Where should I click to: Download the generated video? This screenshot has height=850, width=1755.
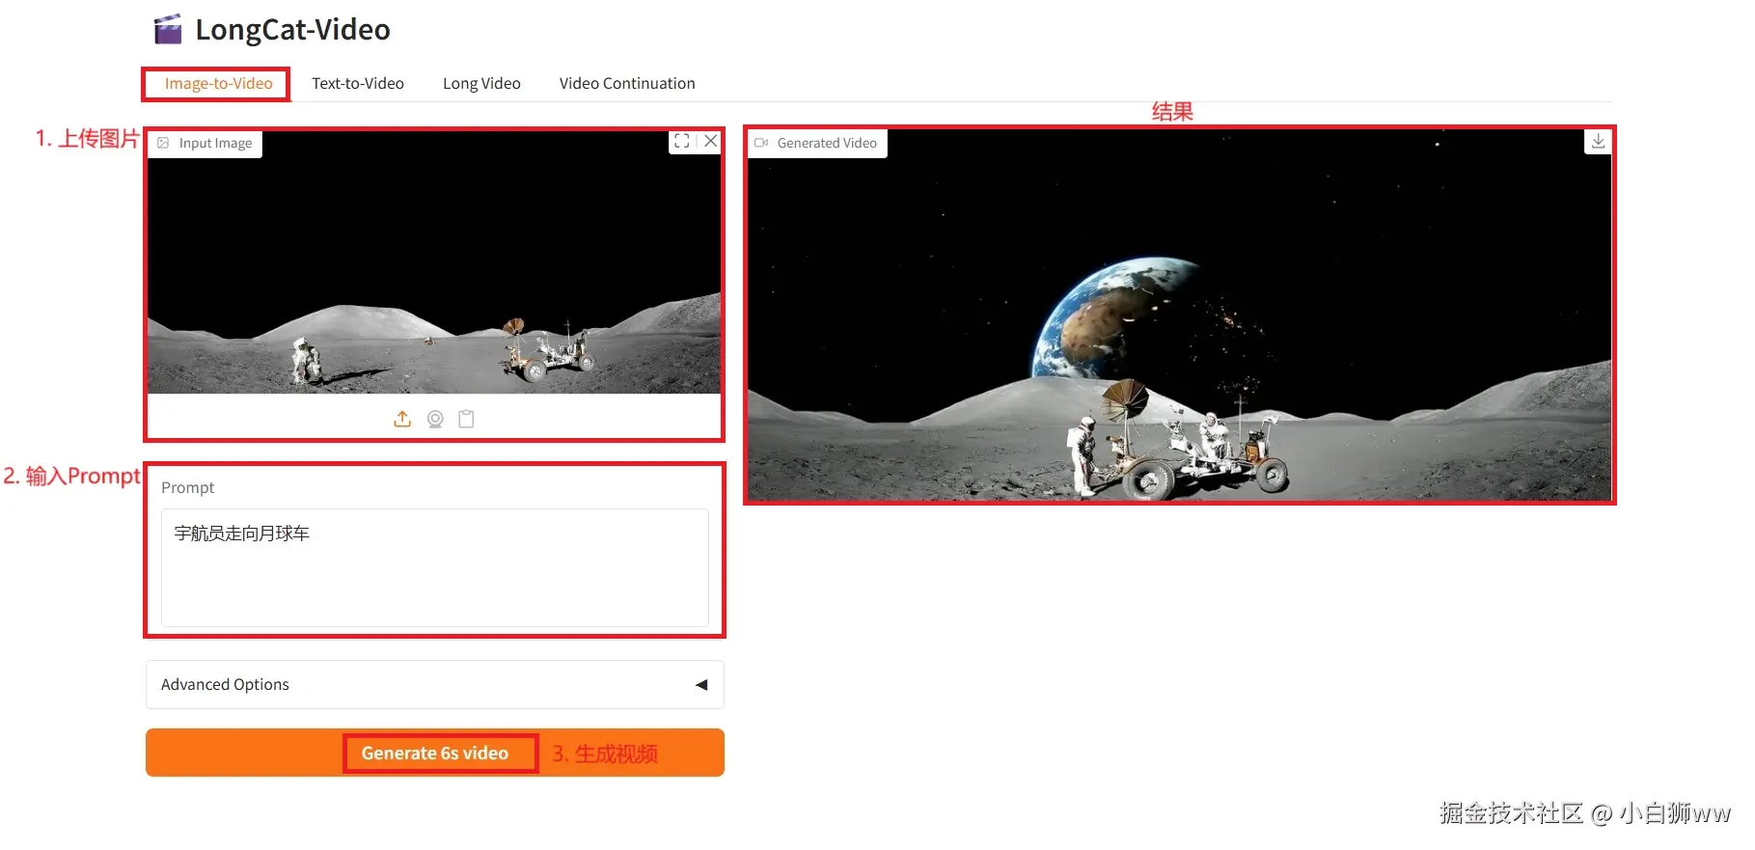[x=1598, y=142]
